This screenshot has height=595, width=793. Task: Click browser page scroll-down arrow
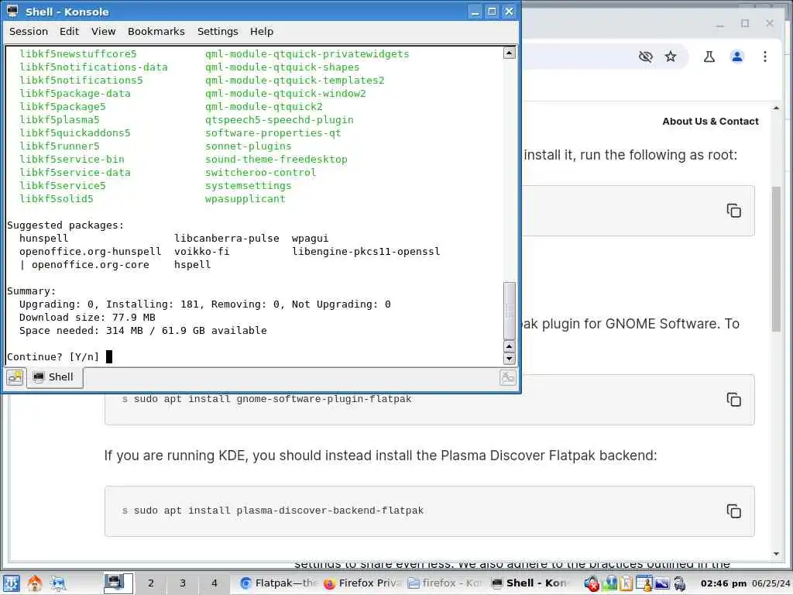(776, 554)
